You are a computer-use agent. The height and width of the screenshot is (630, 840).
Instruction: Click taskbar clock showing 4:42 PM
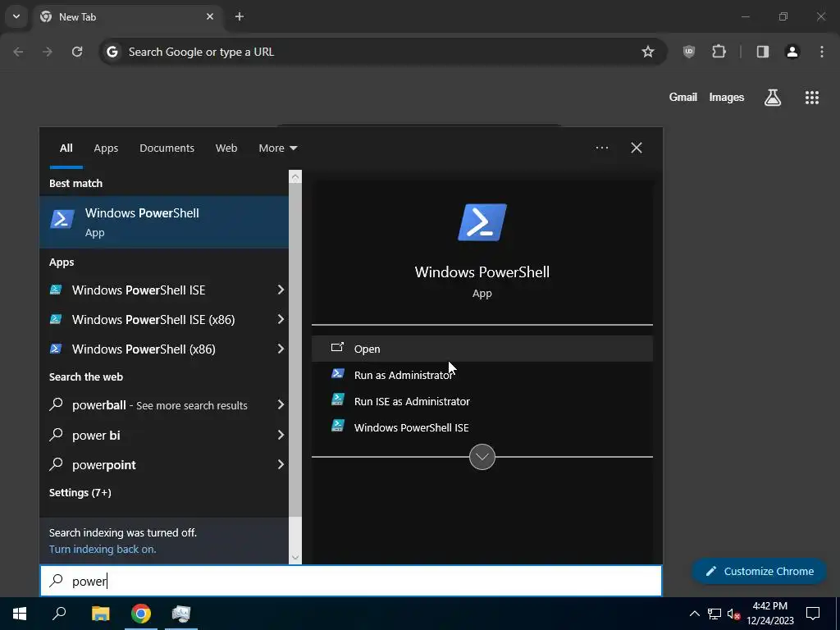tap(769, 614)
